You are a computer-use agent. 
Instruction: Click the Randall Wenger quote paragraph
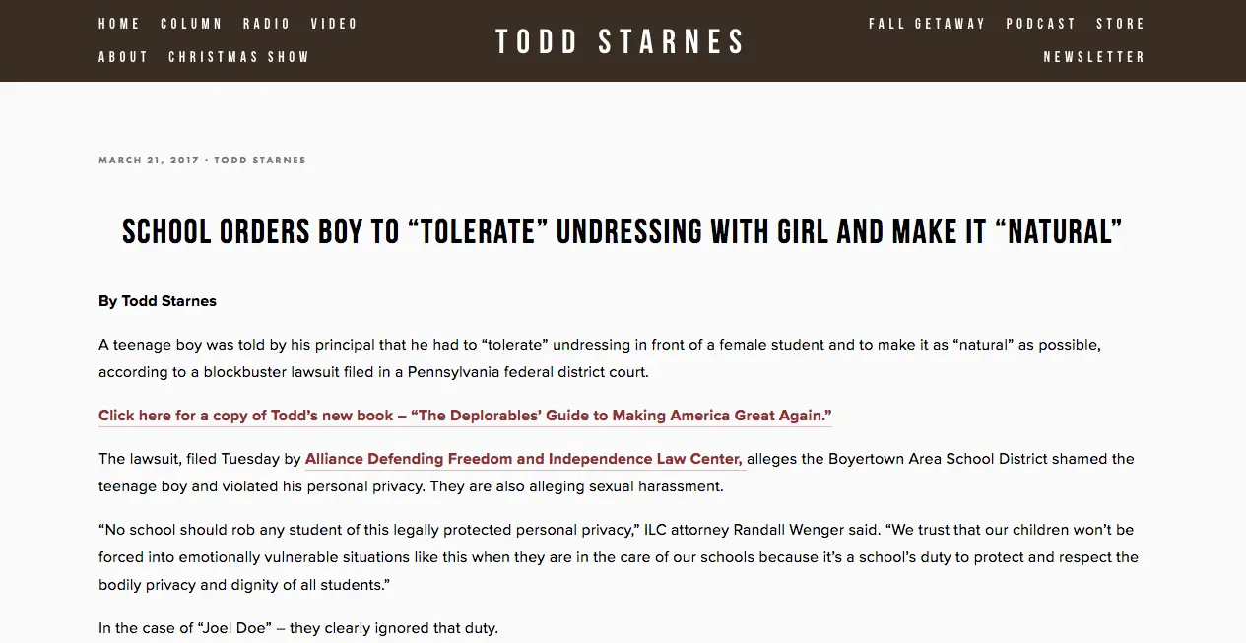coord(619,557)
